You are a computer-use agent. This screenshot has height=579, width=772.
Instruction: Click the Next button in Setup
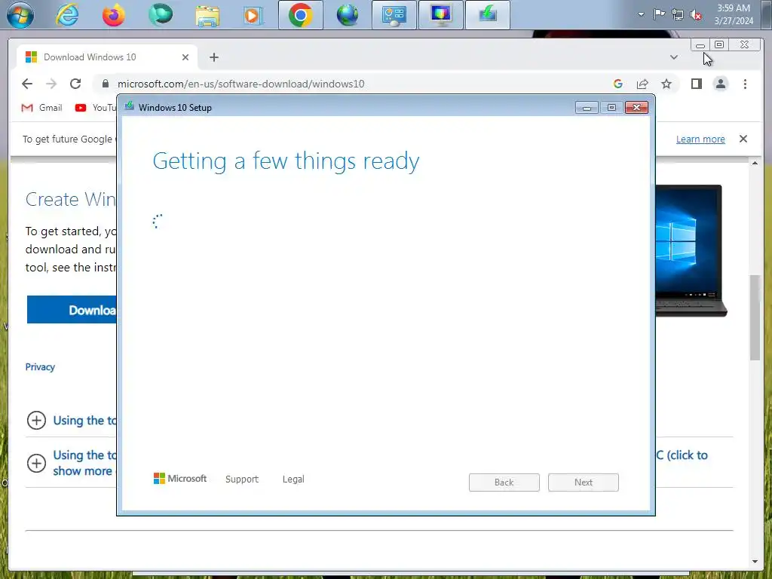584,482
